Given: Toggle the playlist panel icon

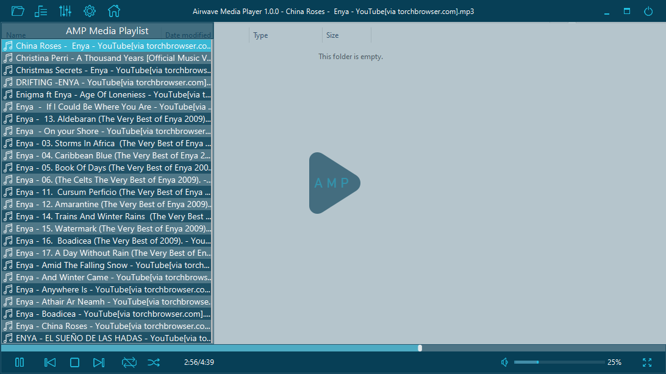Looking at the screenshot, I should coord(41,11).
